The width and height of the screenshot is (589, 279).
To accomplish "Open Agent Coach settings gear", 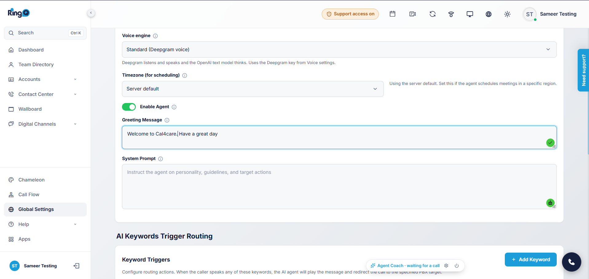I will [x=446, y=266].
